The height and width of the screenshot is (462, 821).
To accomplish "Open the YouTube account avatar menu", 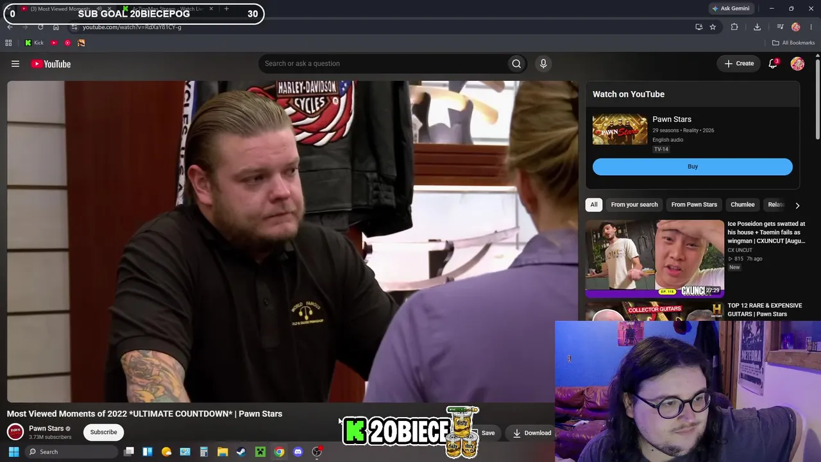I will click(797, 64).
